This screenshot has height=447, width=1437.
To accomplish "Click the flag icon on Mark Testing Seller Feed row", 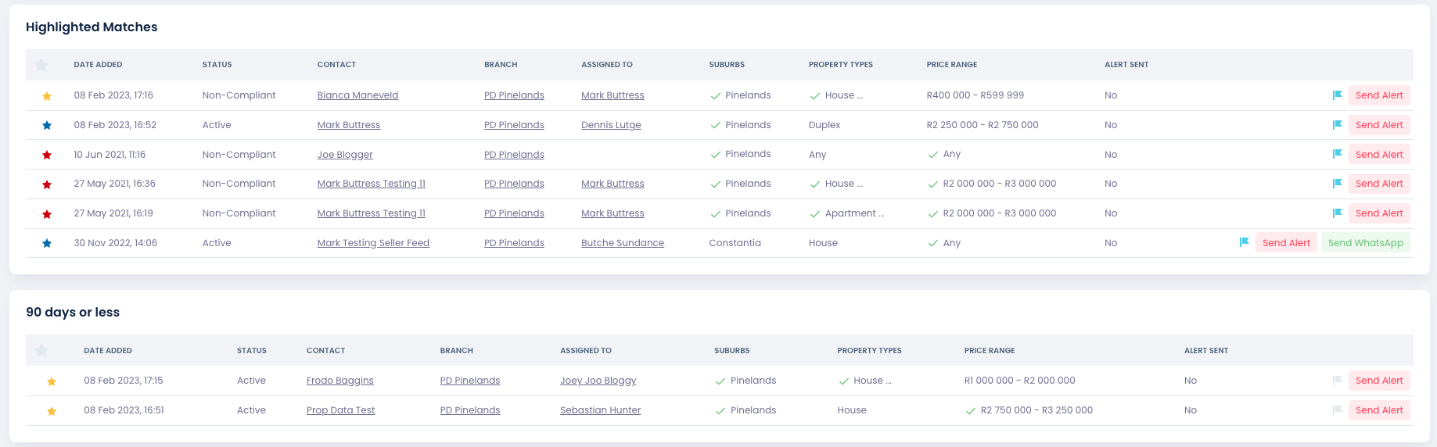I will point(1244,242).
